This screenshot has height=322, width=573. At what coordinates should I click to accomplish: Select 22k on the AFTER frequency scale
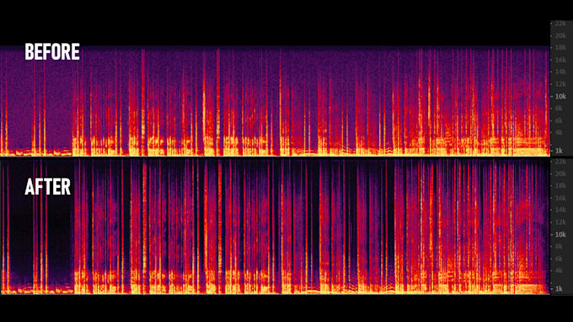point(560,162)
